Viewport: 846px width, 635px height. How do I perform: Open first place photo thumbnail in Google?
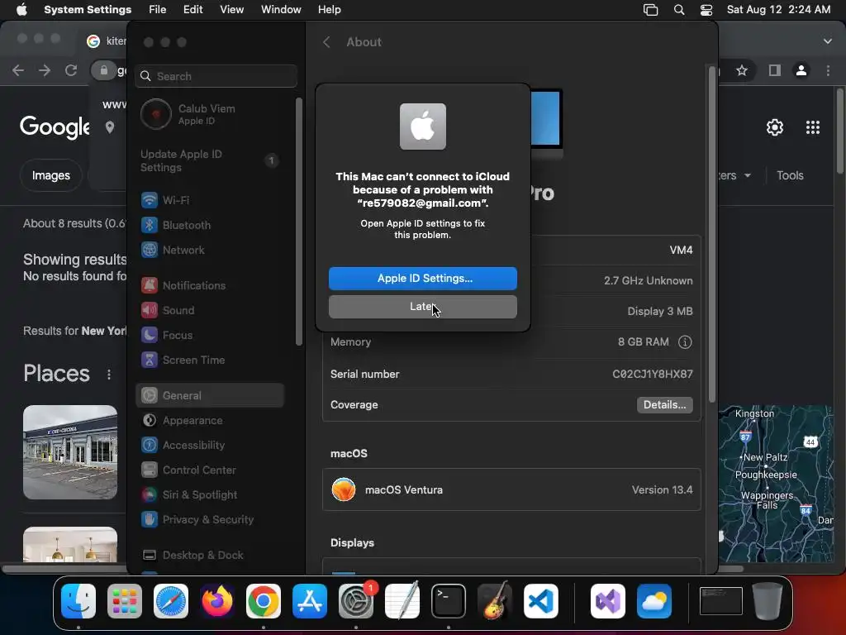[70, 452]
